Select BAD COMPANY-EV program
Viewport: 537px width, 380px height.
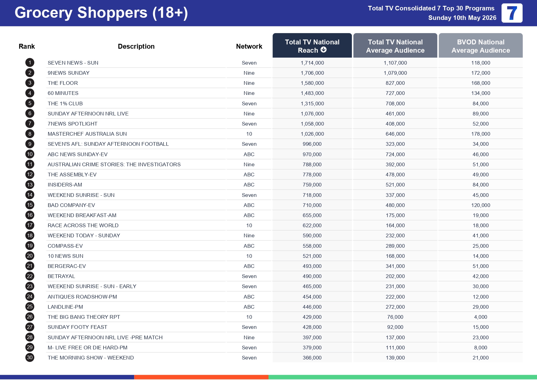[x=71, y=205]
